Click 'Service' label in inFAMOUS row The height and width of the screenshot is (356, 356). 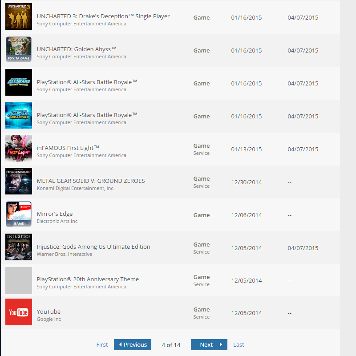click(202, 153)
